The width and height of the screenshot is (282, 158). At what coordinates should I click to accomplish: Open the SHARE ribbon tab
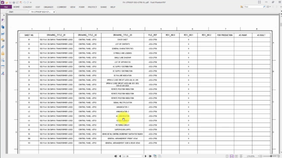pos(104,7)
